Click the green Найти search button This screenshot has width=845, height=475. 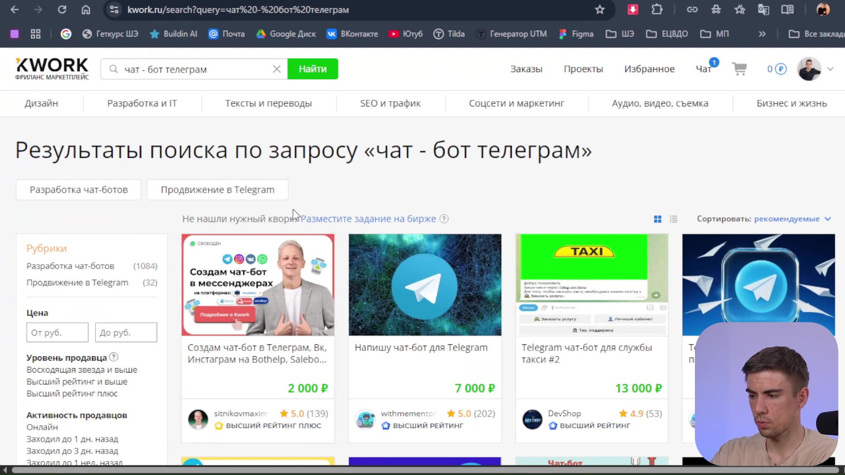(x=312, y=69)
